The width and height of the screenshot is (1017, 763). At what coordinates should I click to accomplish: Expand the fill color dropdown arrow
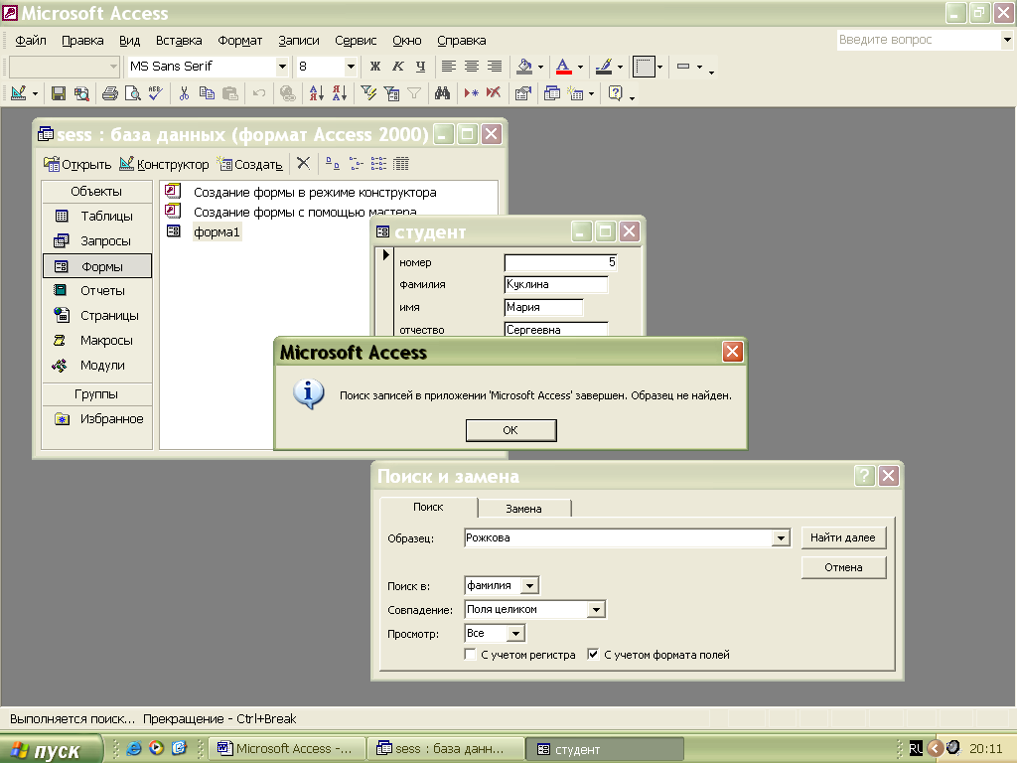coord(540,67)
